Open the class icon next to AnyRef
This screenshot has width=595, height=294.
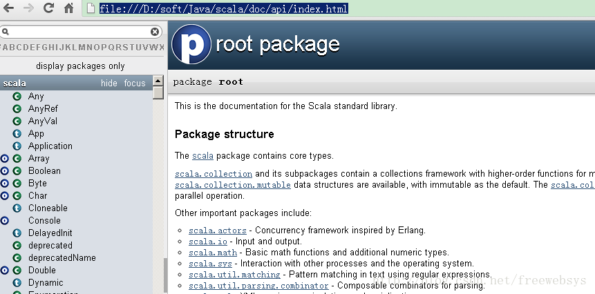[17, 109]
